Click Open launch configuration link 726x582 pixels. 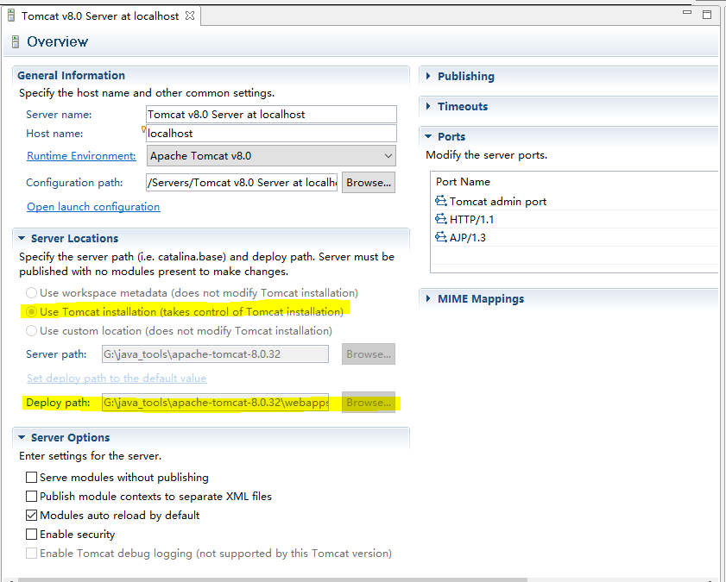click(x=93, y=207)
